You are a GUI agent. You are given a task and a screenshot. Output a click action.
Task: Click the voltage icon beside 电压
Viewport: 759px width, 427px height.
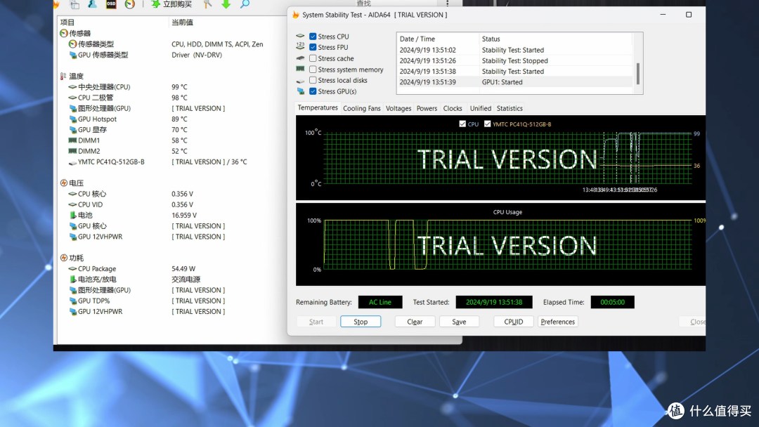pos(63,183)
